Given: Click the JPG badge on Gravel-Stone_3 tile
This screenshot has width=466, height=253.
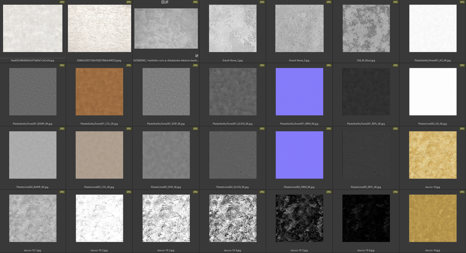Looking at the screenshot, I should pos(262,2).
